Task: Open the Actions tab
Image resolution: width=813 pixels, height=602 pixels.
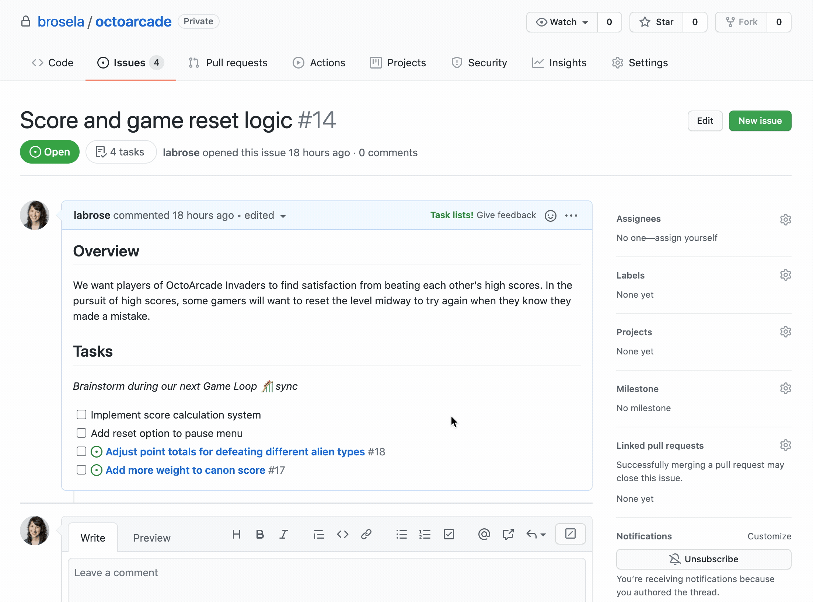Action: (x=319, y=63)
